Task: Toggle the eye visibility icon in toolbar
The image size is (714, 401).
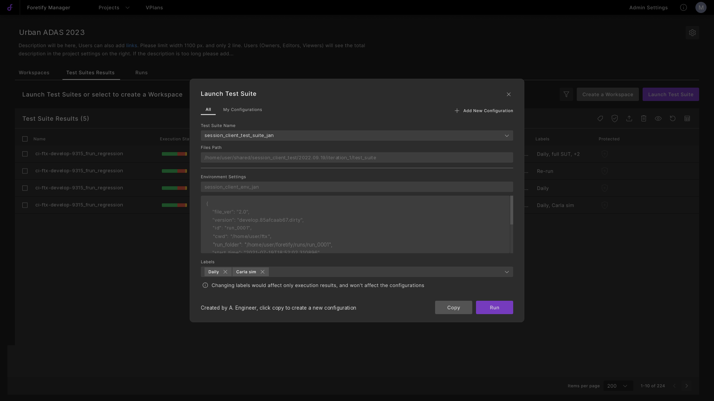Action: (658, 118)
